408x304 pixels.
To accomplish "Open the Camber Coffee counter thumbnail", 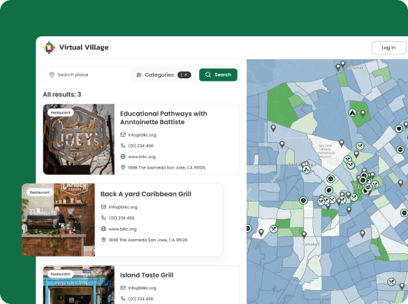I will coord(58,220).
